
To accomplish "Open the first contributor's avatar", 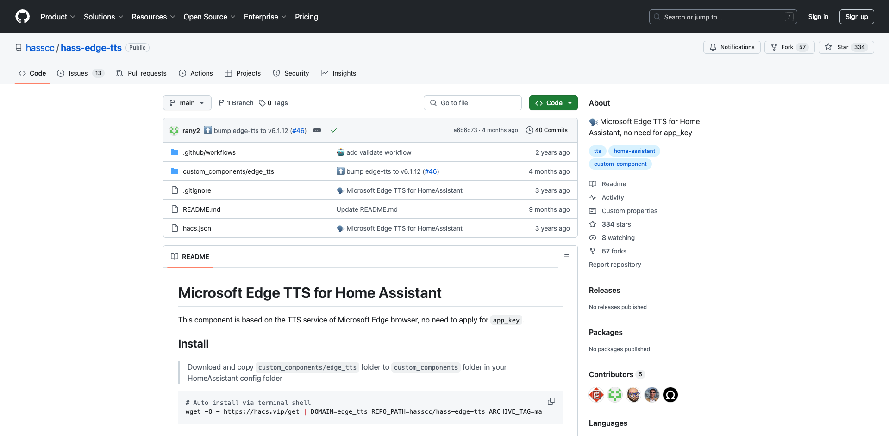I will 596,395.
